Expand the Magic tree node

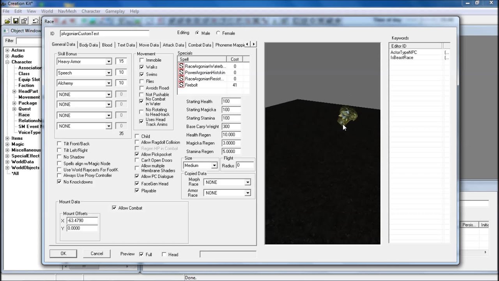[x=7, y=144]
